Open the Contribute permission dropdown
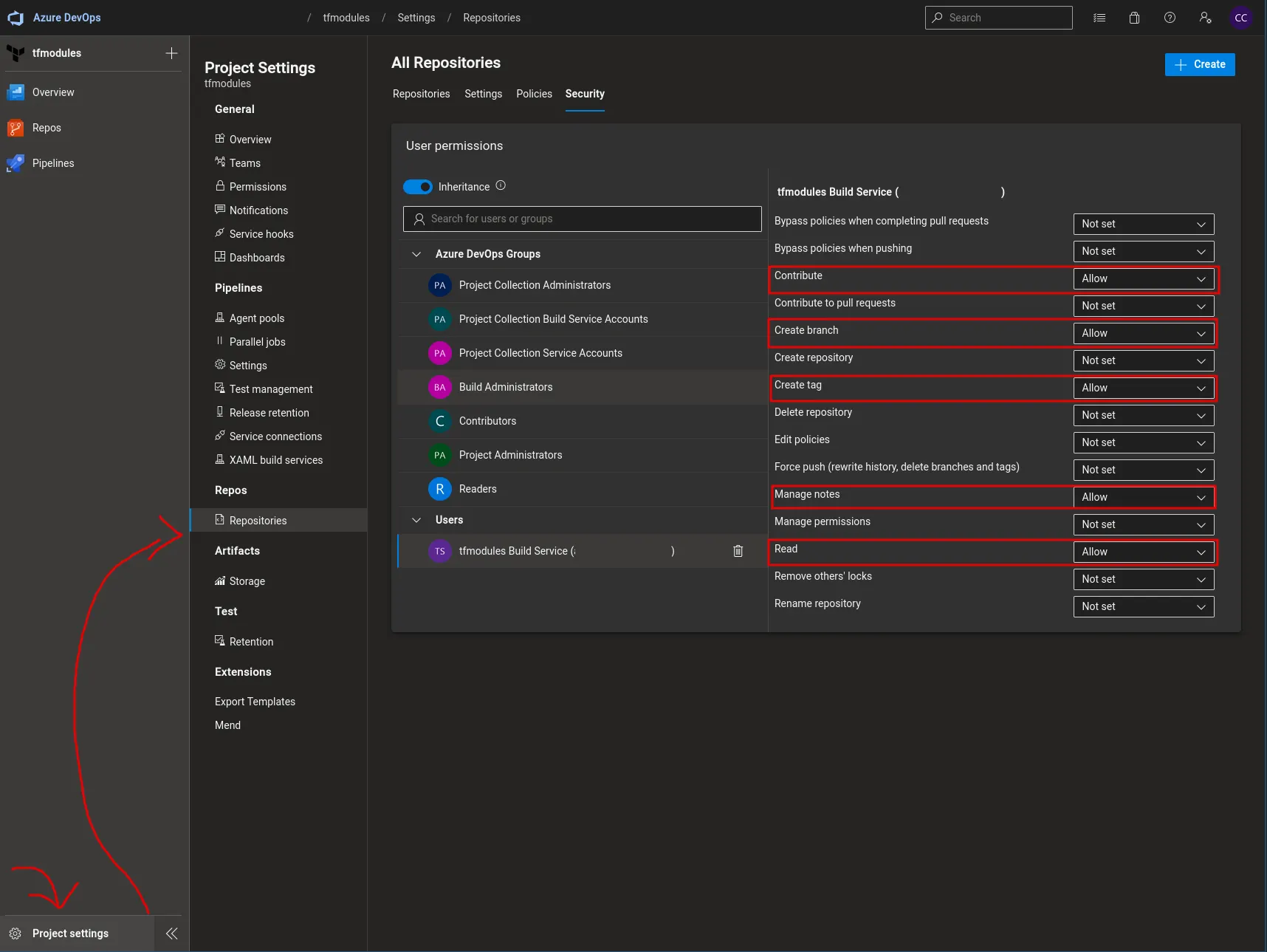1267x952 pixels. (1144, 278)
